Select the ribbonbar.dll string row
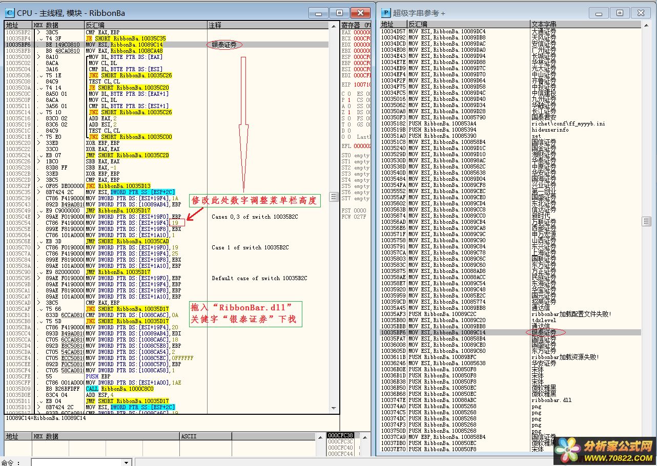The image size is (657, 466). point(510,400)
